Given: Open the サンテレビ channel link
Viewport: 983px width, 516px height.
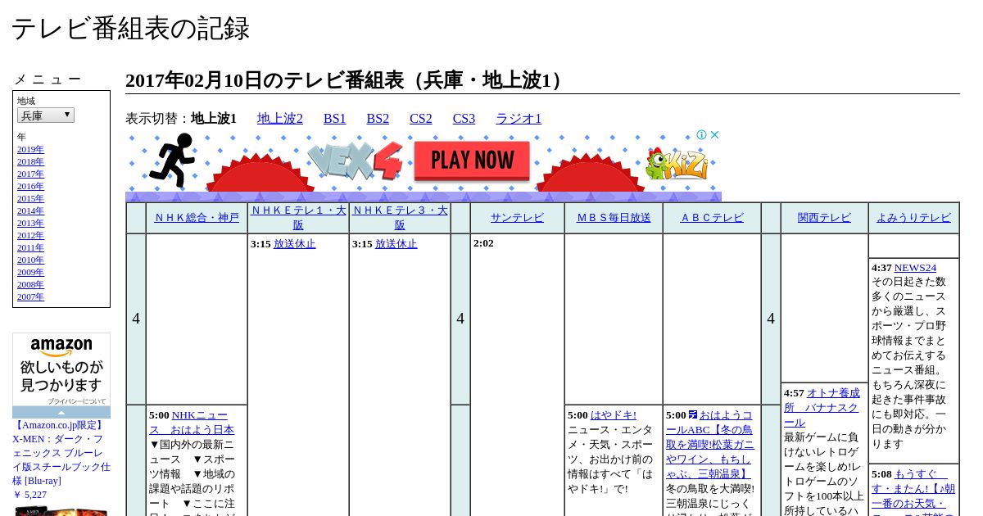Looking at the screenshot, I should (517, 218).
